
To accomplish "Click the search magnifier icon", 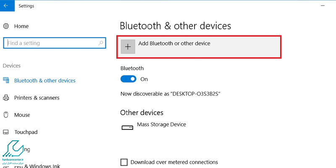I will 101,43.
